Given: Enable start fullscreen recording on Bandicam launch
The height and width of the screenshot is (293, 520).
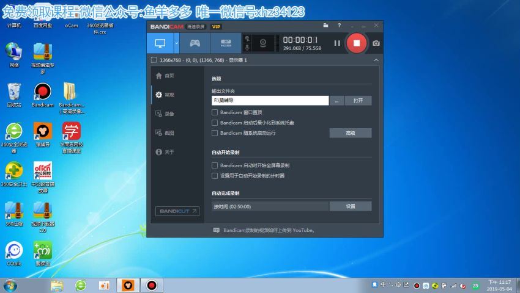Looking at the screenshot, I should (x=215, y=165).
